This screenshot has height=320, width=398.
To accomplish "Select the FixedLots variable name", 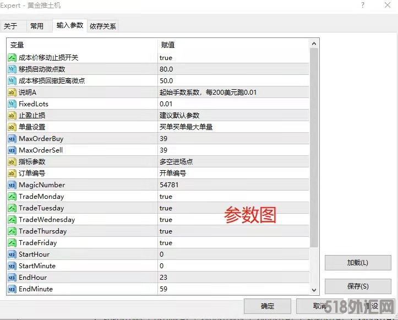I will click(34, 104).
